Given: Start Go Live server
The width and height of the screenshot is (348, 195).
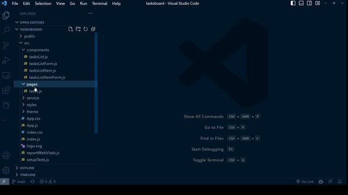Looking at the screenshot, I should (x=305, y=181).
